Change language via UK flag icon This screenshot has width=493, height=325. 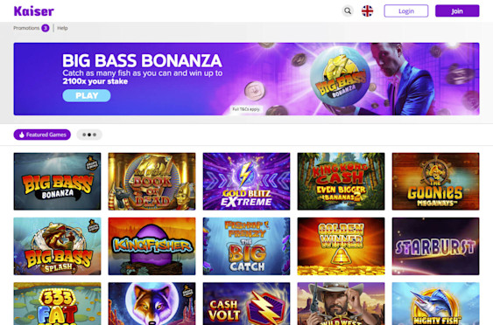point(367,11)
